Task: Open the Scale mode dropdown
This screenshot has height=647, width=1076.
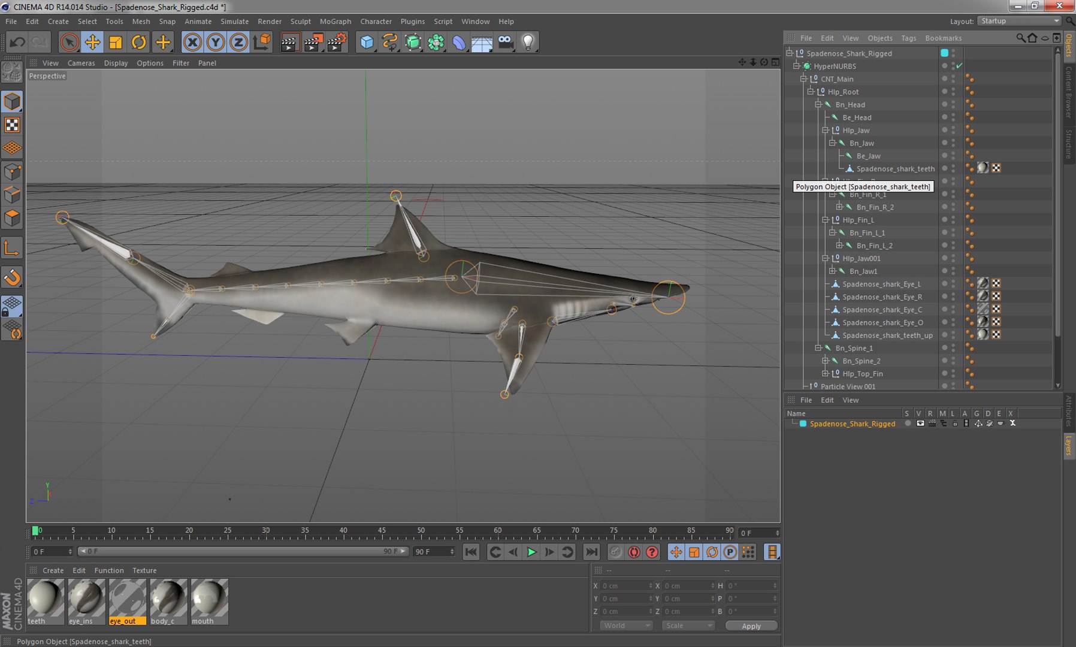Action: (x=688, y=625)
